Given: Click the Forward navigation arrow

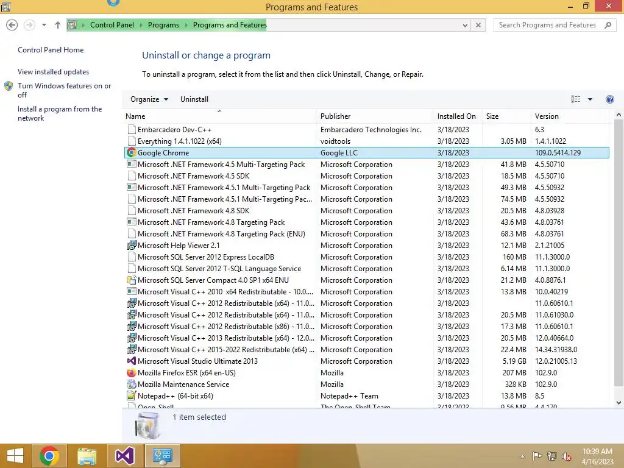Looking at the screenshot, I should (x=29, y=25).
